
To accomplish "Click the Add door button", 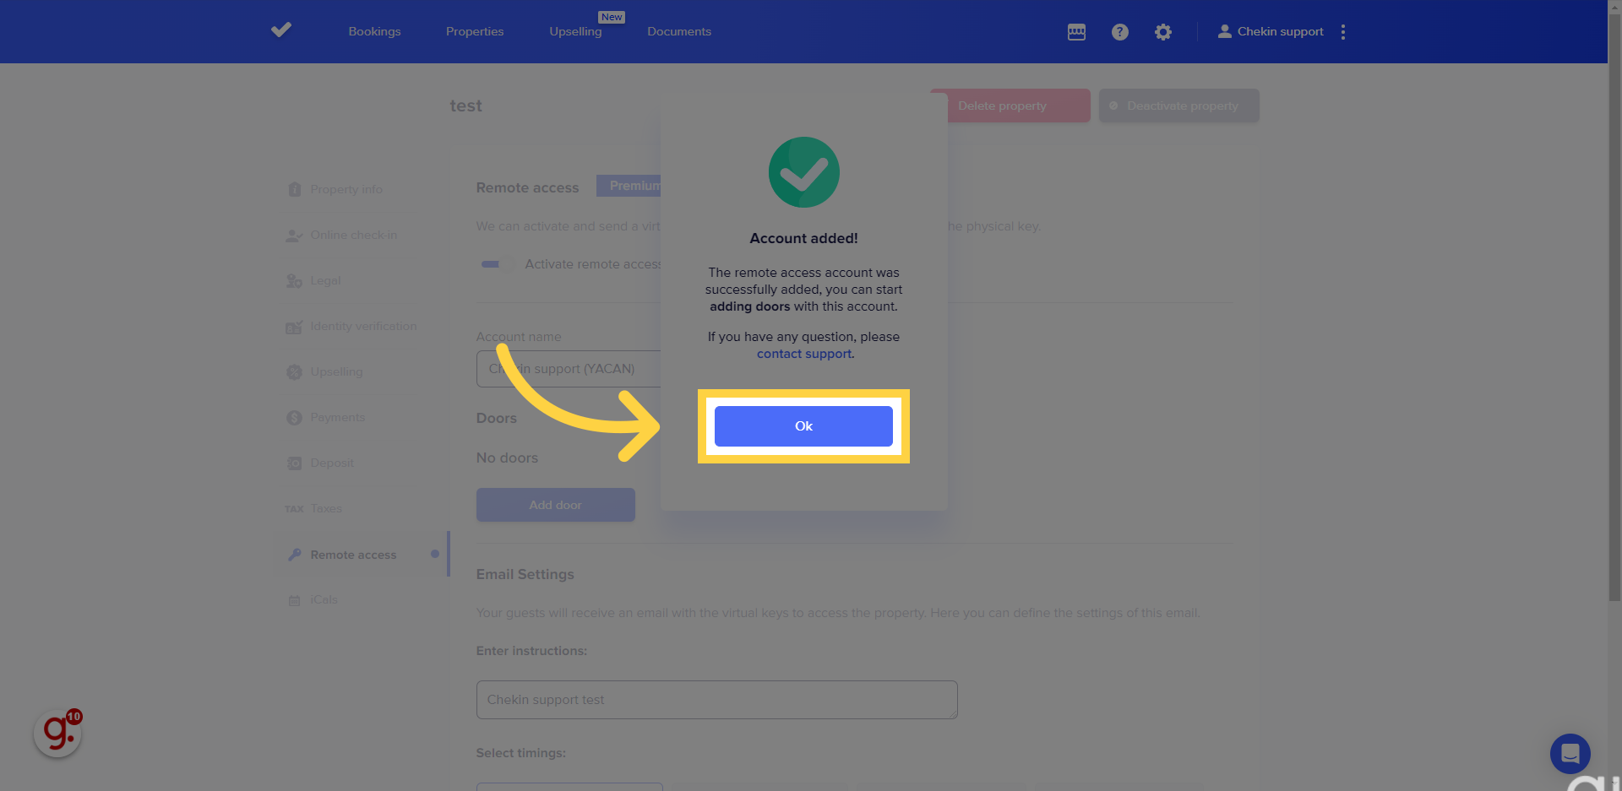I will [555, 505].
